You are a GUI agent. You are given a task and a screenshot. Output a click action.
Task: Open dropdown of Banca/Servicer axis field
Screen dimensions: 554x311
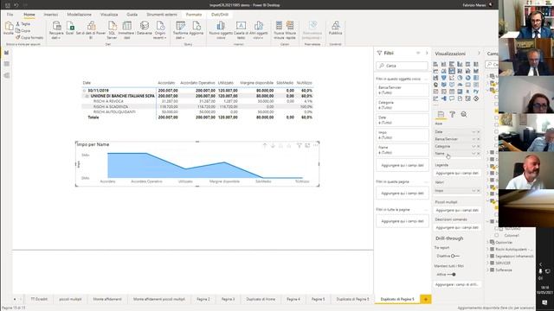(473, 139)
